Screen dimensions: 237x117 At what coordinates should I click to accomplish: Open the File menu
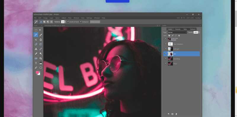(35, 18)
